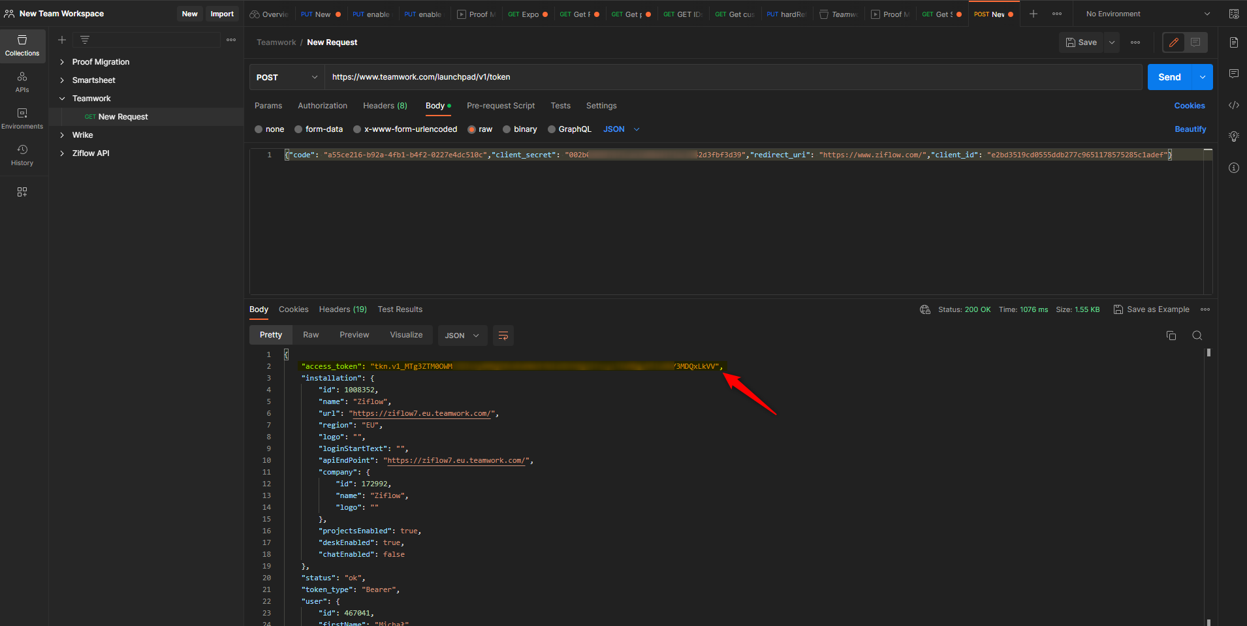Click the Beautify link

click(1190, 129)
